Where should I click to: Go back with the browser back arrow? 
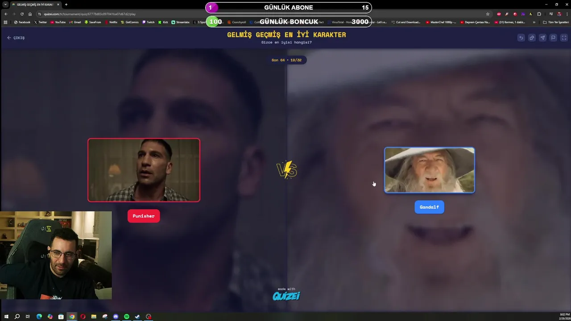[6, 14]
